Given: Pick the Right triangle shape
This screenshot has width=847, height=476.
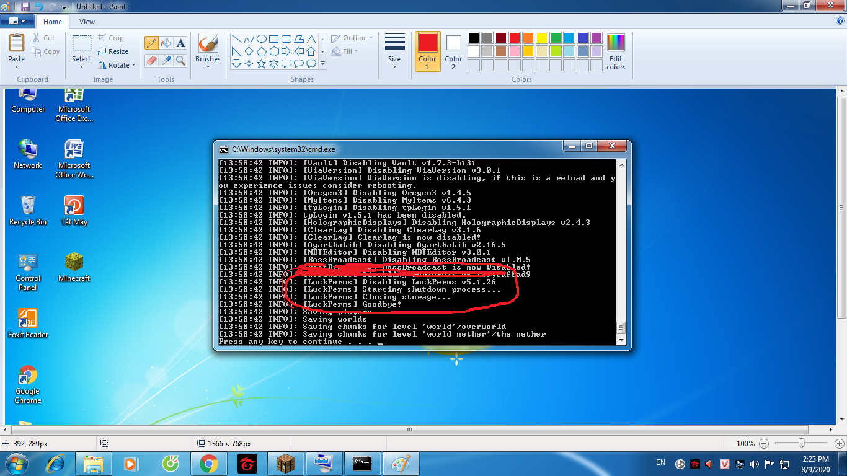Looking at the screenshot, I should tap(236, 51).
